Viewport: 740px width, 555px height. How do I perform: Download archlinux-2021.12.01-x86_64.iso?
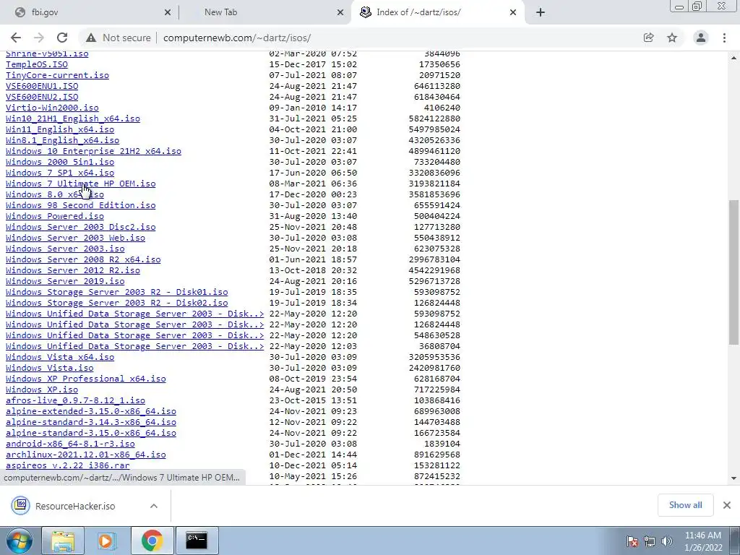click(85, 455)
